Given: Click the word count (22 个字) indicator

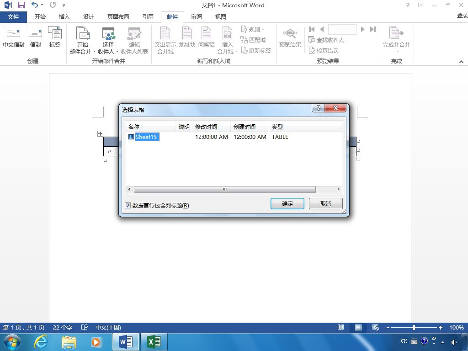Looking at the screenshot, I should pyautogui.click(x=63, y=327).
